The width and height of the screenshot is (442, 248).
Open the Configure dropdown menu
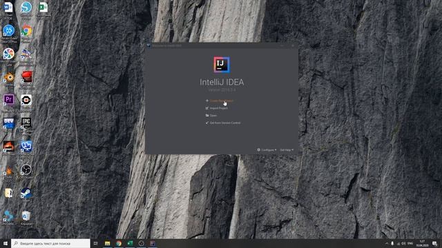pos(269,150)
